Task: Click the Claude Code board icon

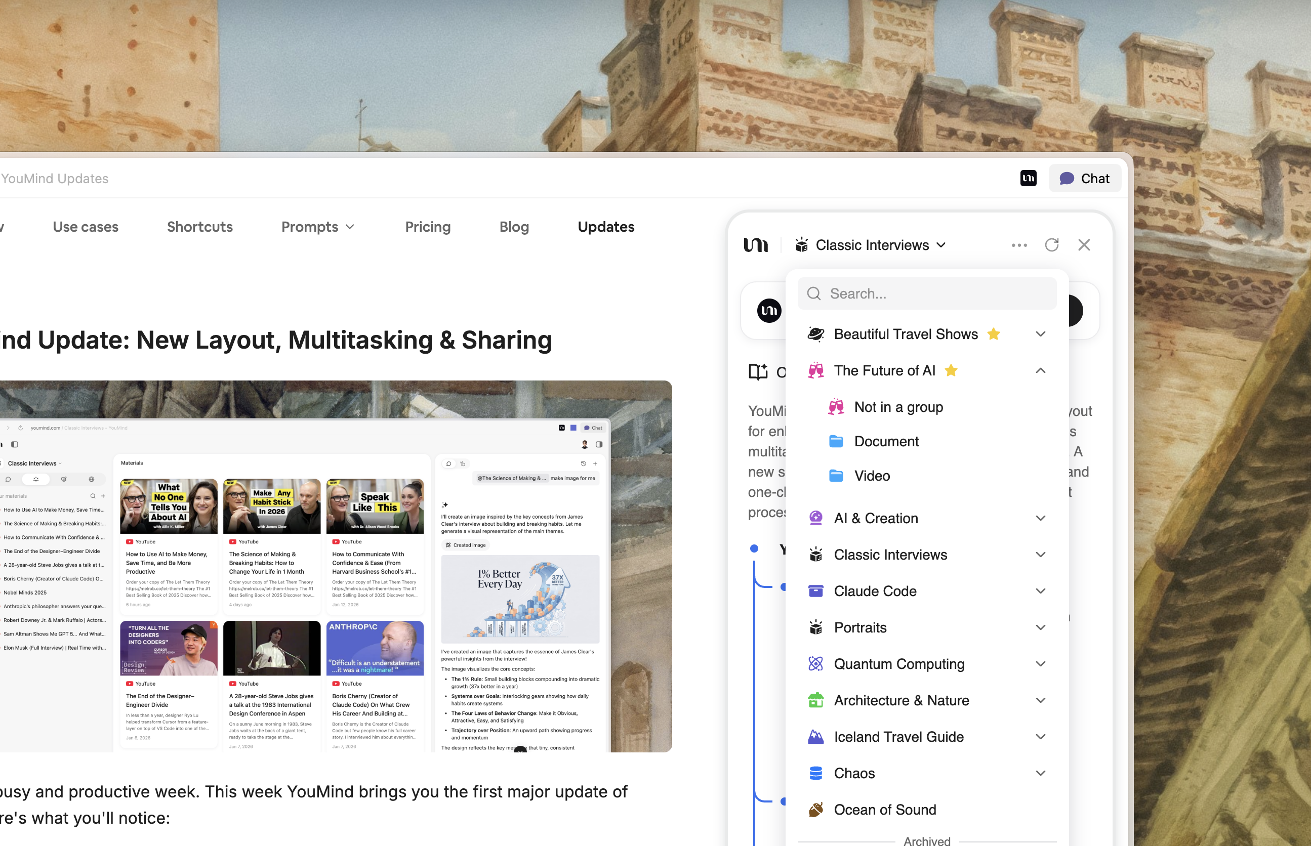Action: click(x=815, y=591)
